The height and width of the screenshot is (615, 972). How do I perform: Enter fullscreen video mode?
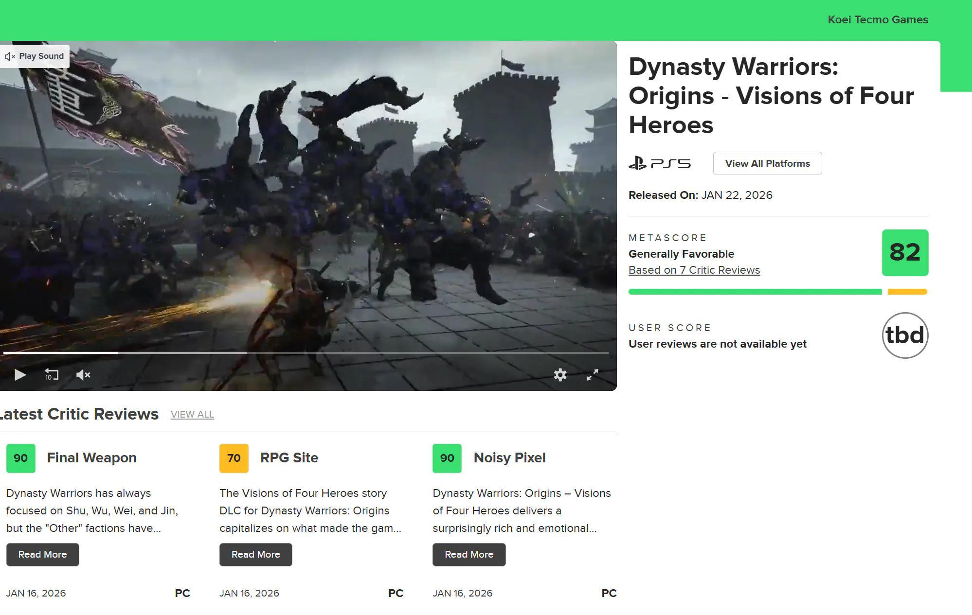click(x=592, y=375)
